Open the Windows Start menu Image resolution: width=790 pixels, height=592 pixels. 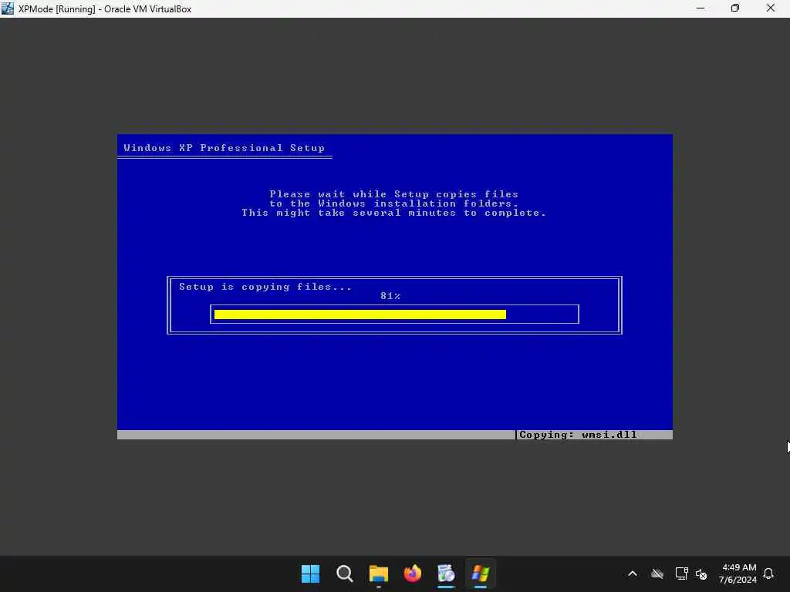pyautogui.click(x=310, y=573)
